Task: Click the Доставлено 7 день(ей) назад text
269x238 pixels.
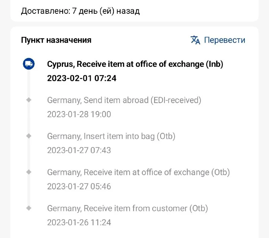Action: coord(80,11)
